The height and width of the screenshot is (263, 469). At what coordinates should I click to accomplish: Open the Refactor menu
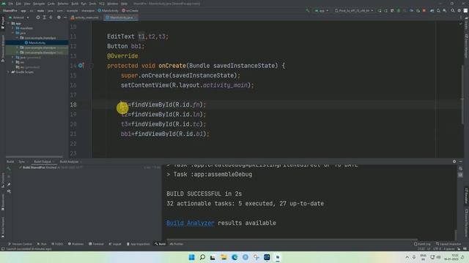coord(63,4)
